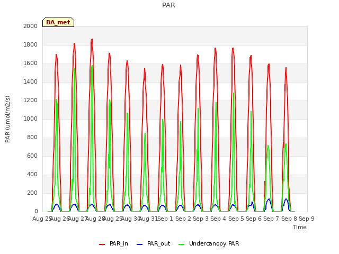Click the PAR chart title
339x254 pixels.
[168, 5]
